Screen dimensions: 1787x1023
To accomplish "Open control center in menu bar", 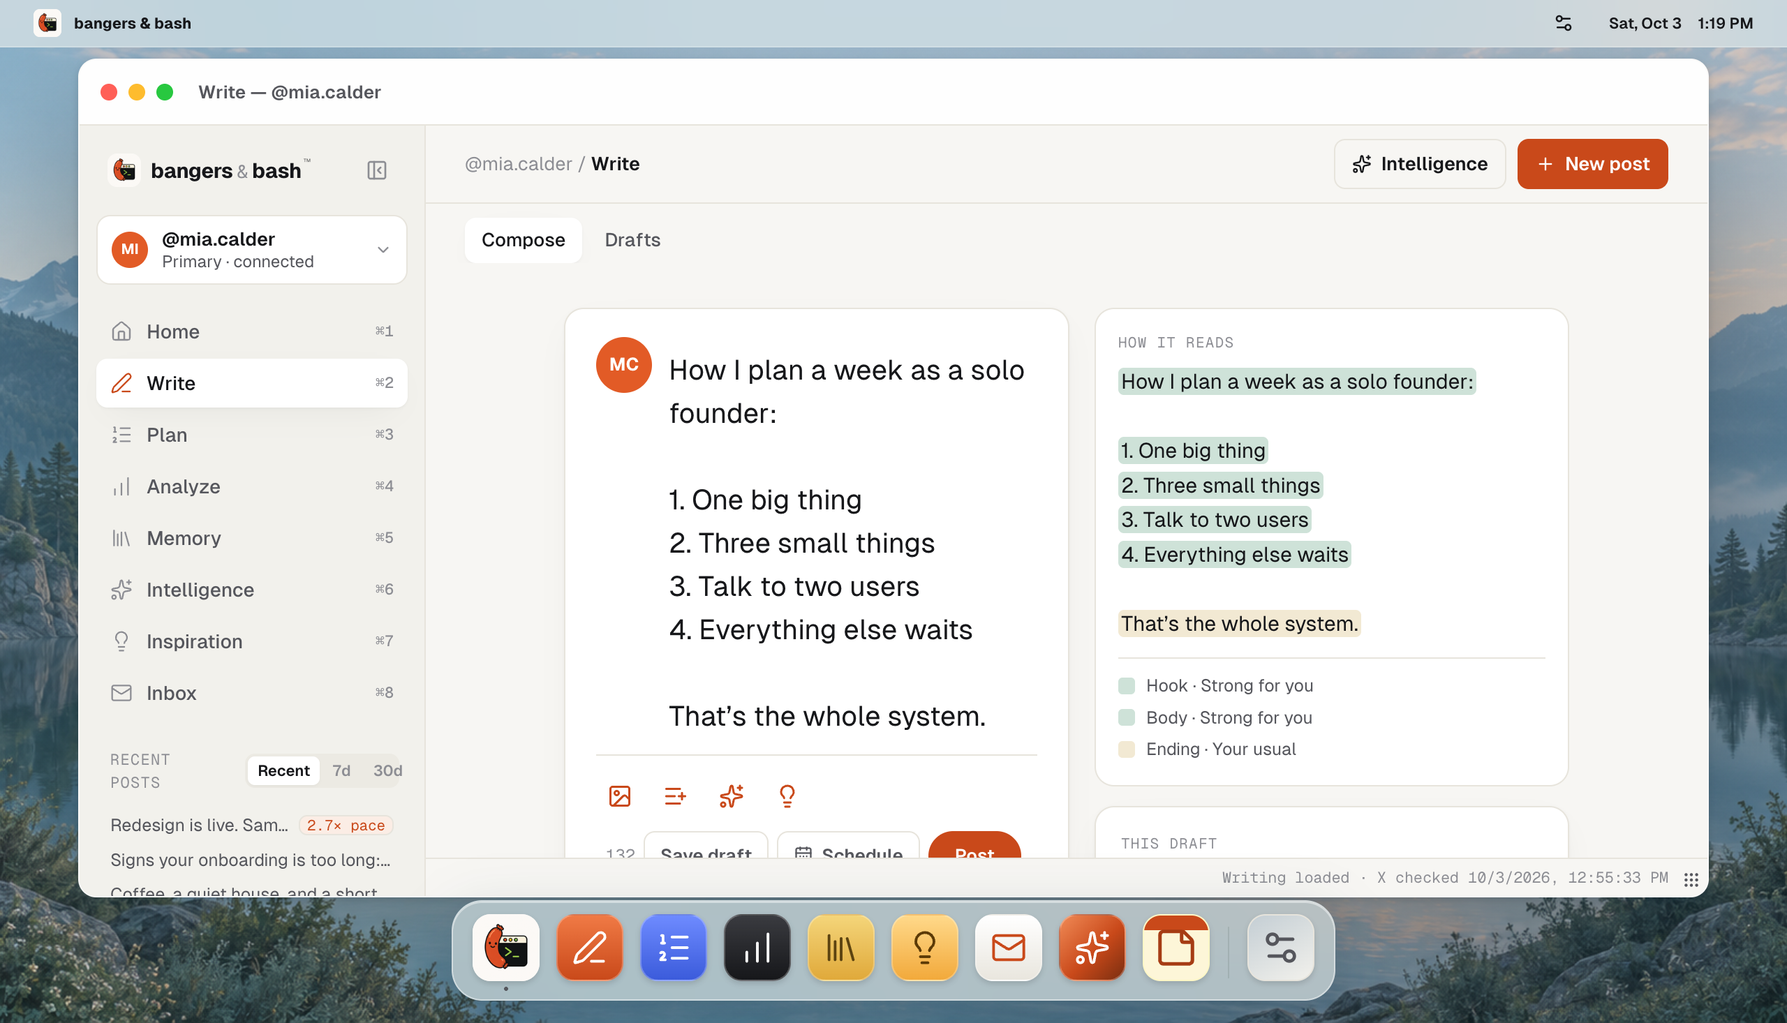I will click(x=1563, y=23).
